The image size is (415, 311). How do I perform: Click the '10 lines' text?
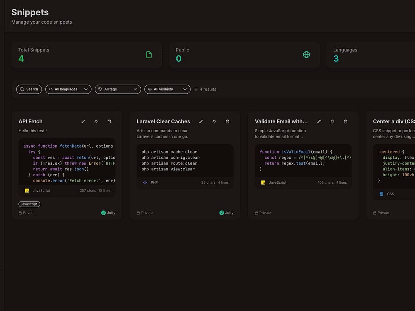click(104, 191)
